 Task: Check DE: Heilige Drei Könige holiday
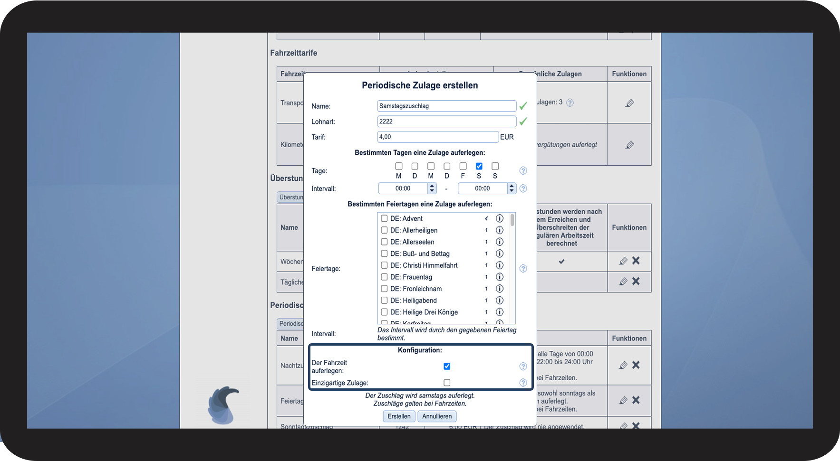tap(384, 312)
